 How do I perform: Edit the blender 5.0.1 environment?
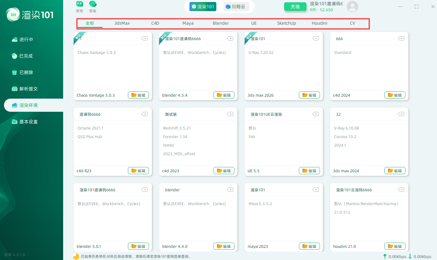tap(138, 246)
